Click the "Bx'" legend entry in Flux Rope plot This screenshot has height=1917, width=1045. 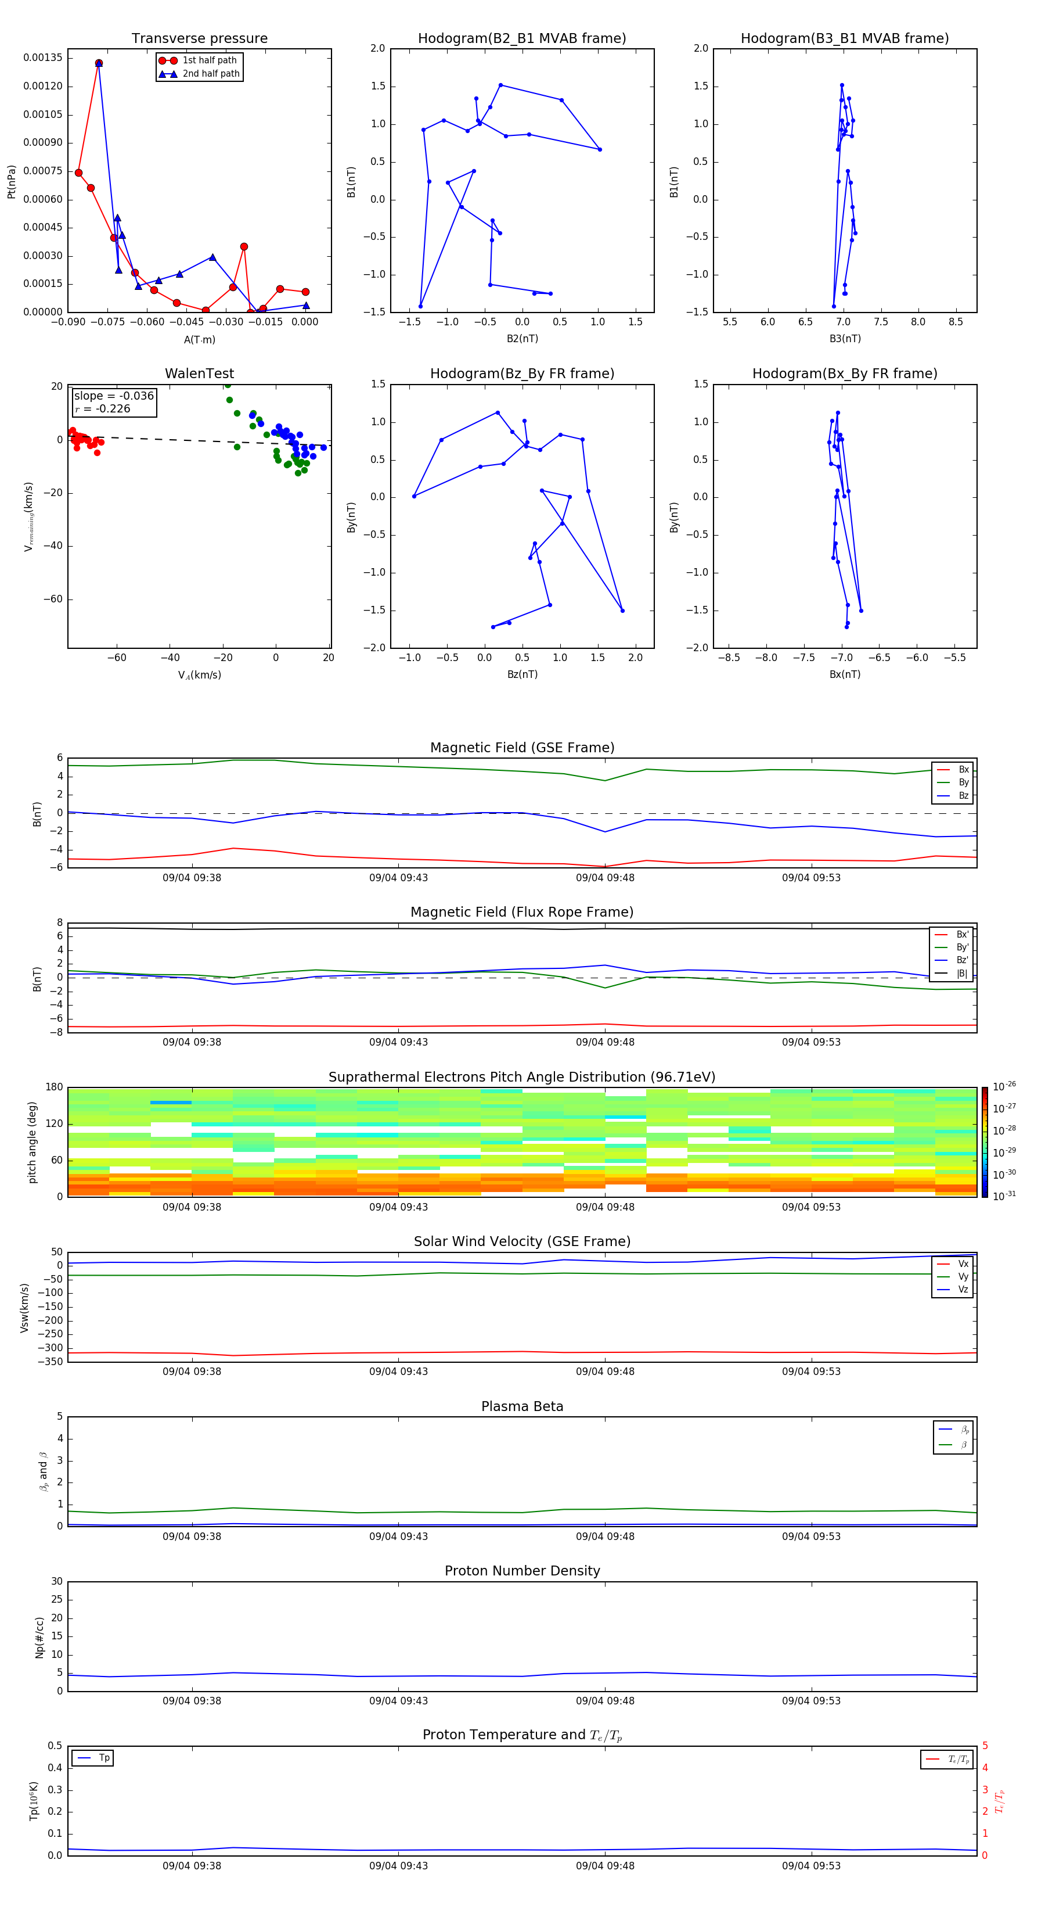[x=952, y=935]
